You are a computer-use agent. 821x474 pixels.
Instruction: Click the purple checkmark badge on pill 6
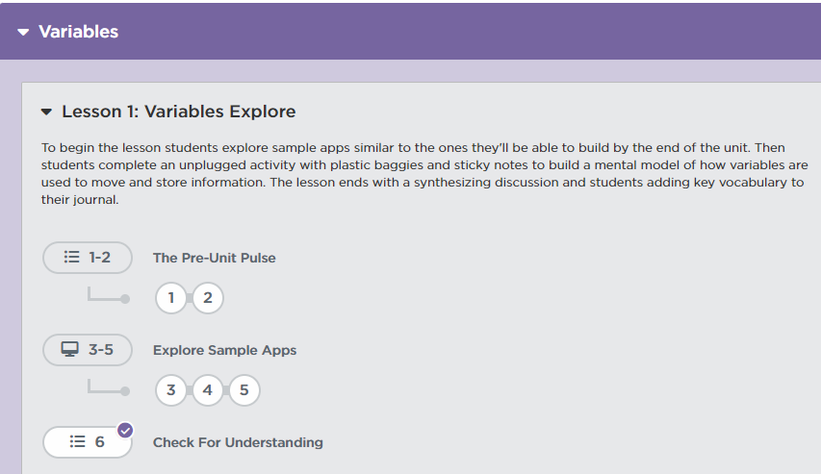pos(125,430)
